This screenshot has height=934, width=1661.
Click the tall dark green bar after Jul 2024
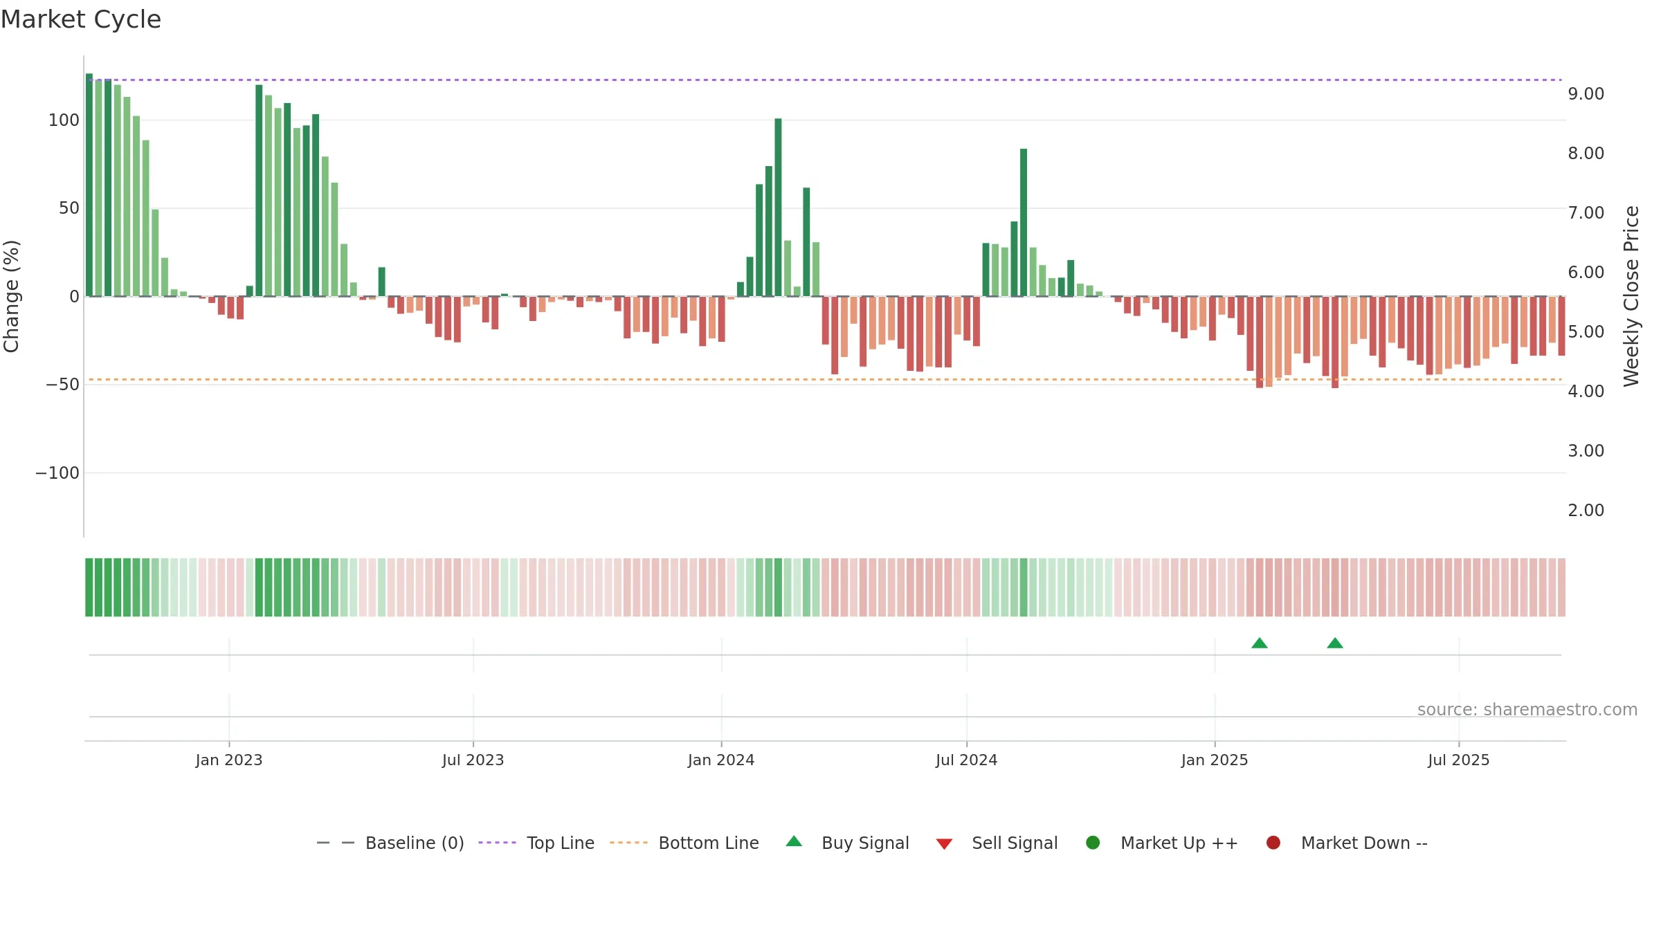click(x=1024, y=223)
